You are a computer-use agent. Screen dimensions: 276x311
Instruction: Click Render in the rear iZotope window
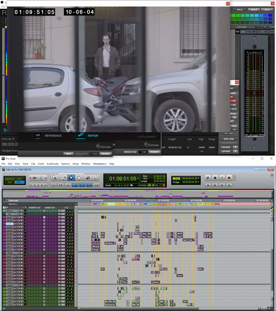(154, 152)
